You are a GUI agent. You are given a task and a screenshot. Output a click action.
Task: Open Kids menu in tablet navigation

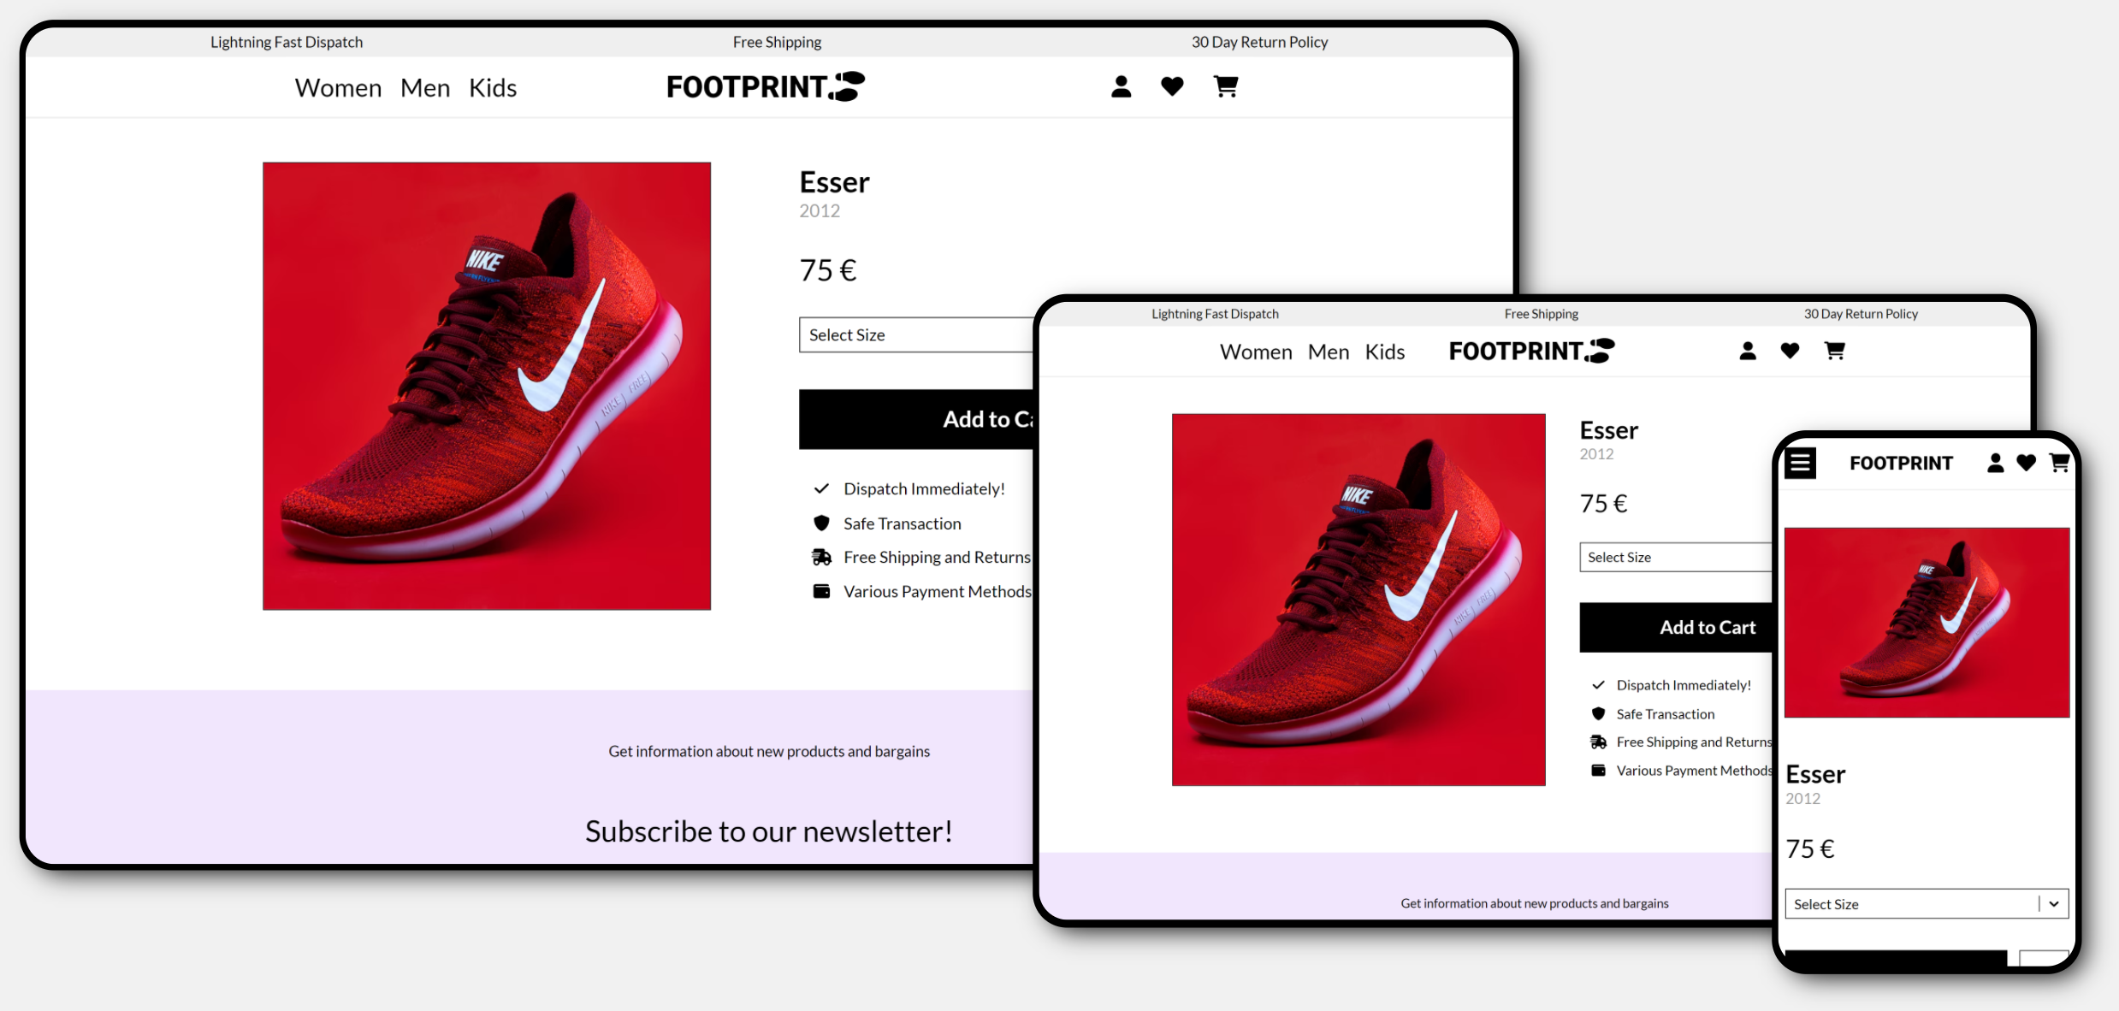click(x=1385, y=352)
